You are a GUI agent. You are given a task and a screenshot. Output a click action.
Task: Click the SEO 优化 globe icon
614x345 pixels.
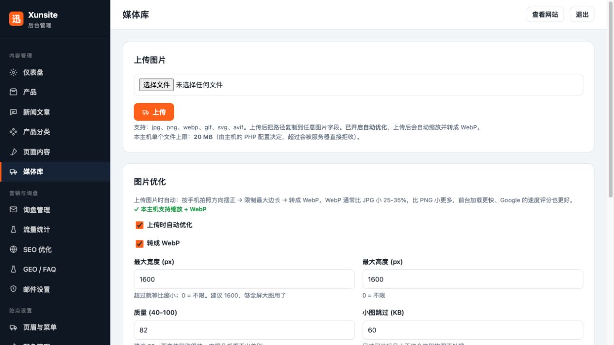[14, 250]
